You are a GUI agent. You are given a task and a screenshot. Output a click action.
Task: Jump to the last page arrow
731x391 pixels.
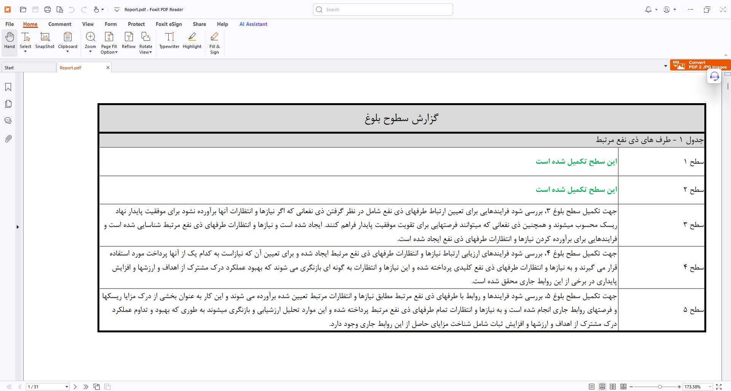(86, 387)
